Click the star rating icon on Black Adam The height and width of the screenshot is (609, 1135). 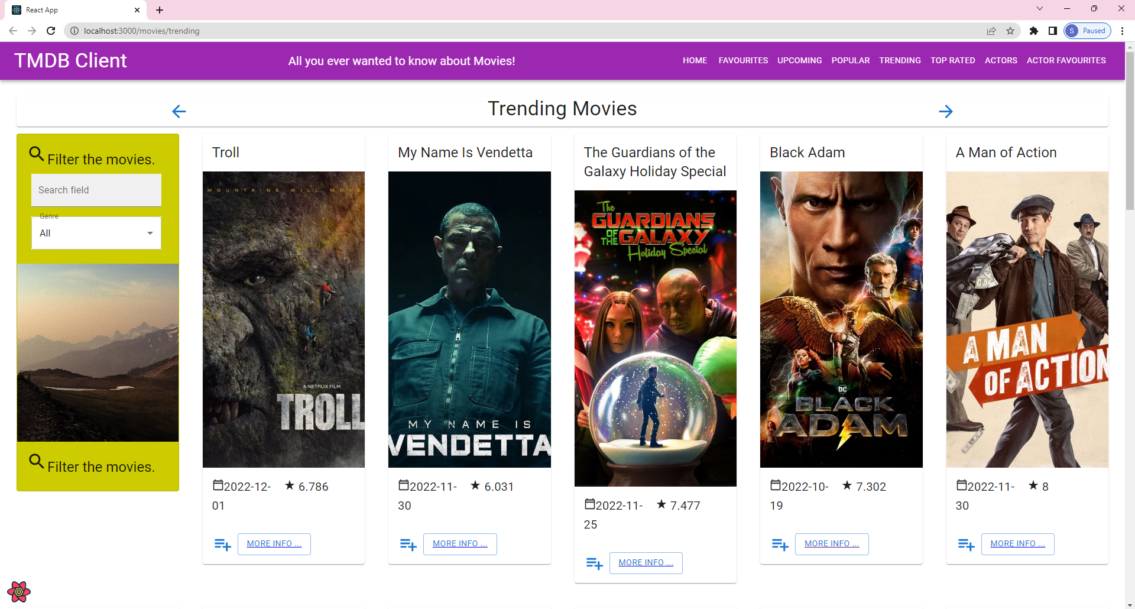(847, 485)
